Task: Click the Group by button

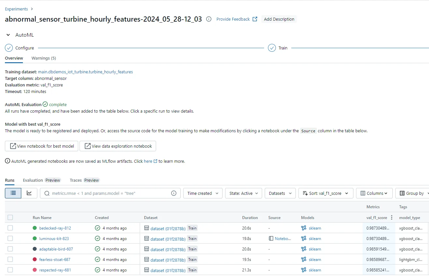Action: pyautogui.click(x=414, y=193)
